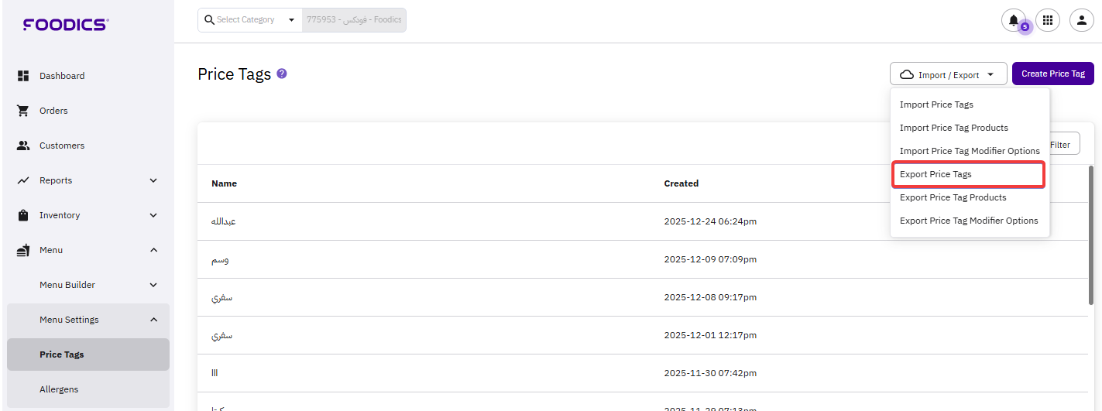Click the Foodics logo
The image size is (1102, 411).
(x=66, y=25)
